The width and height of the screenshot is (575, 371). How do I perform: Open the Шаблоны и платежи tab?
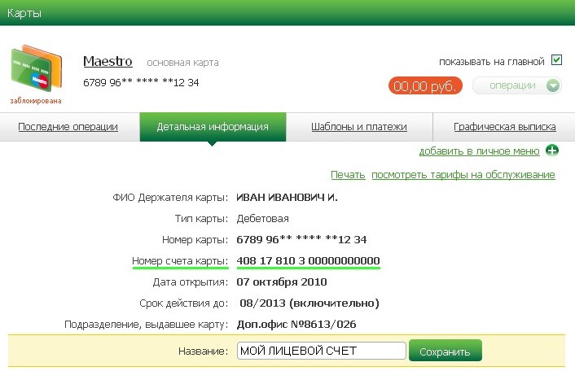click(x=359, y=127)
